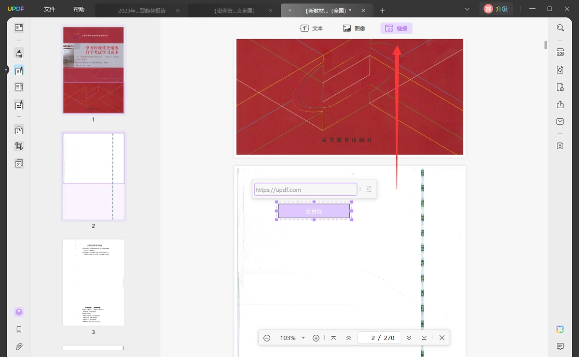Open the OCR recognition tool
579x357 pixels.
tap(560, 52)
